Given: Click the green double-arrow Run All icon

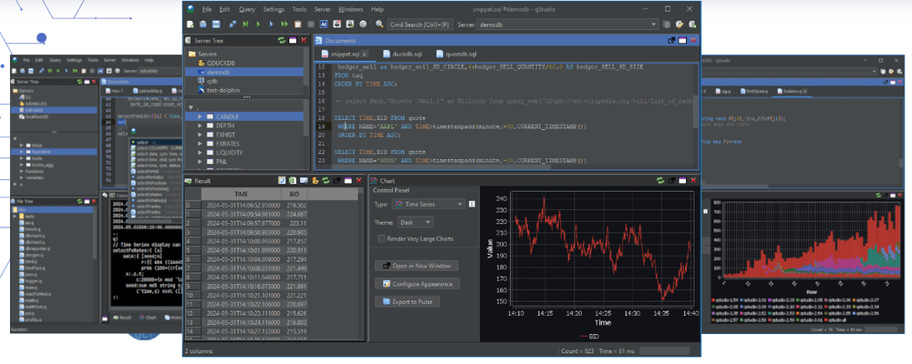Looking at the screenshot, I should [x=285, y=25].
